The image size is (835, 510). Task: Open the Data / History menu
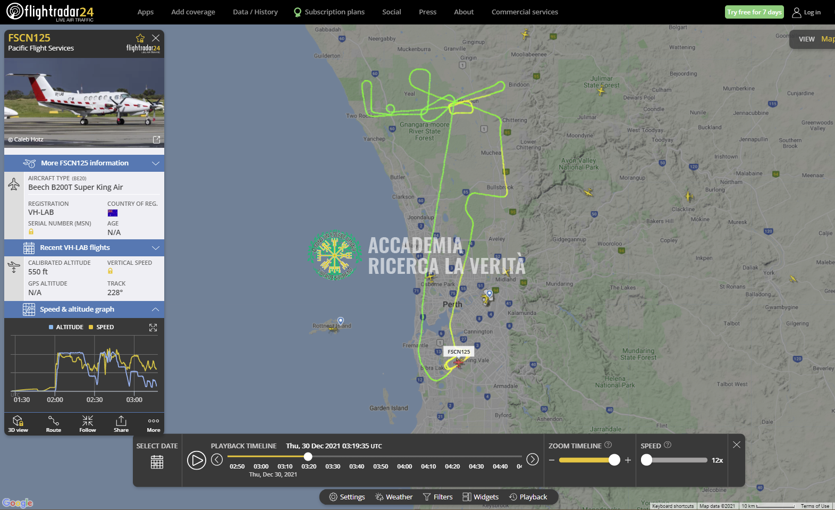point(255,12)
